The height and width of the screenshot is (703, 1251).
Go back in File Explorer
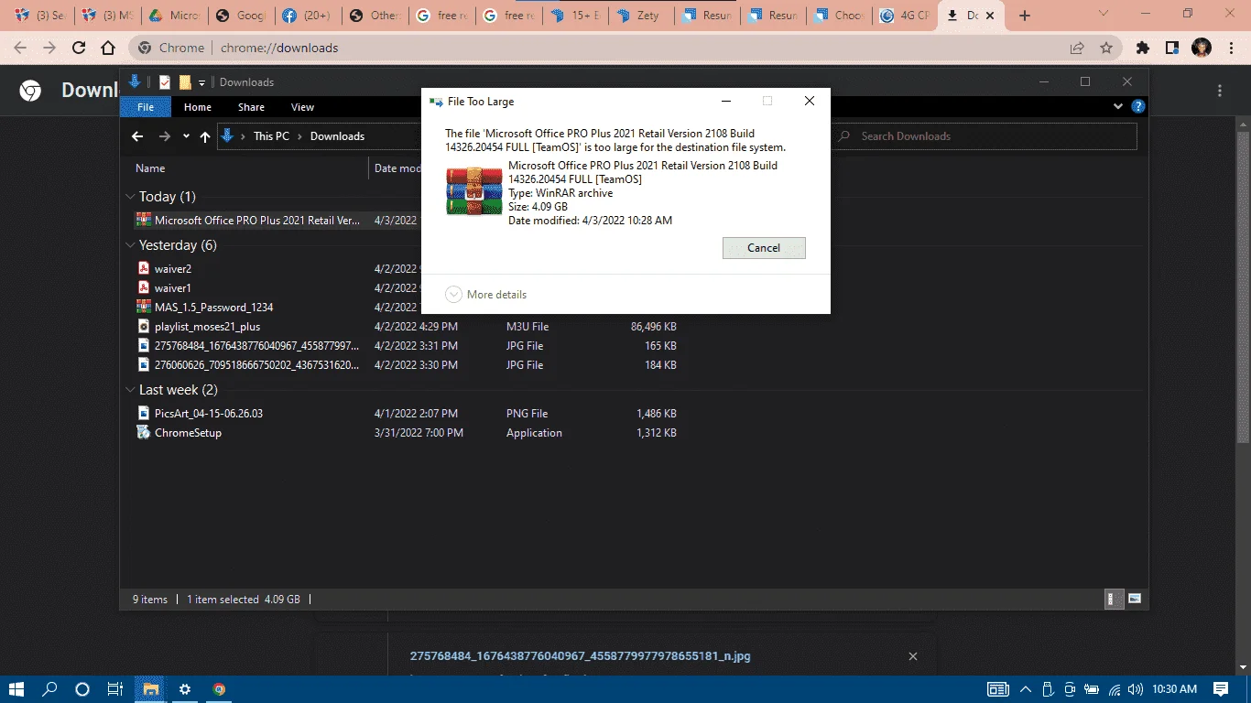(137, 136)
